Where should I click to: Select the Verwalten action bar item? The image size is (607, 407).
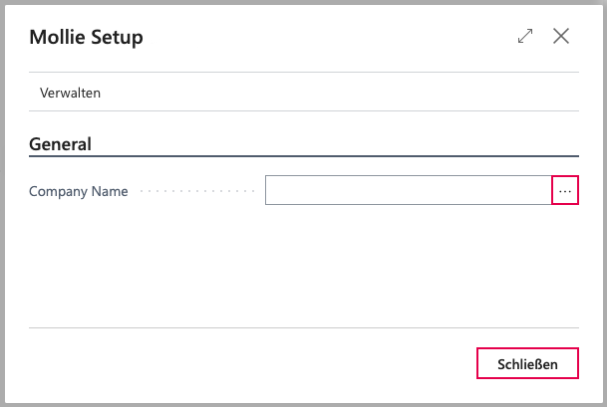(70, 93)
